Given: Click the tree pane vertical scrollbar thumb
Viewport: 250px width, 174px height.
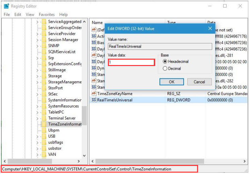Looking at the screenshot, I should coord(84,115).
